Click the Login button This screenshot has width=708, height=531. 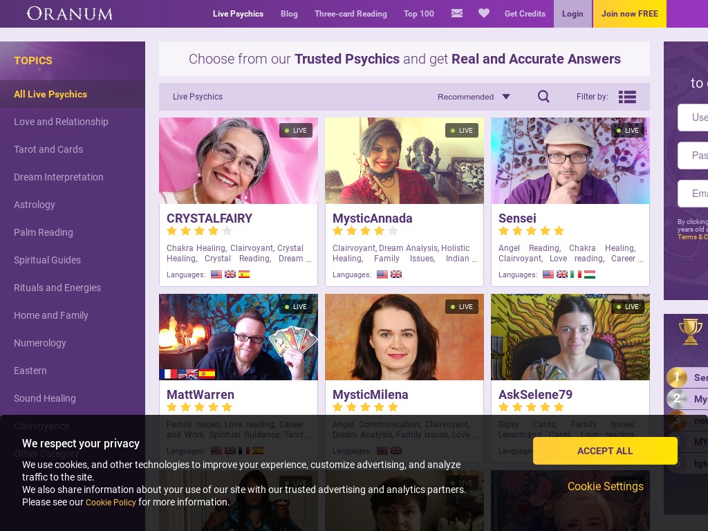point(572,14)
